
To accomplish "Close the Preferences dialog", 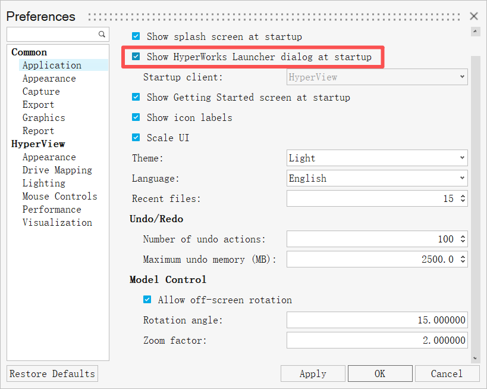I will click(474, 16).
